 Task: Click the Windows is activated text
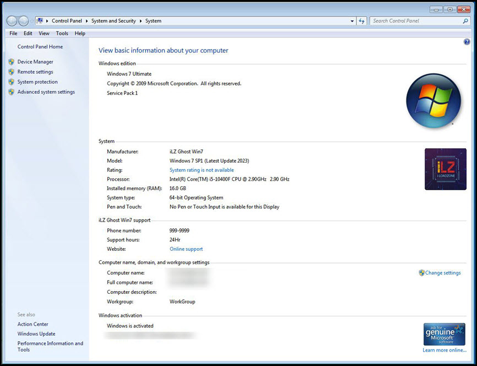click(x=130, y=326)
